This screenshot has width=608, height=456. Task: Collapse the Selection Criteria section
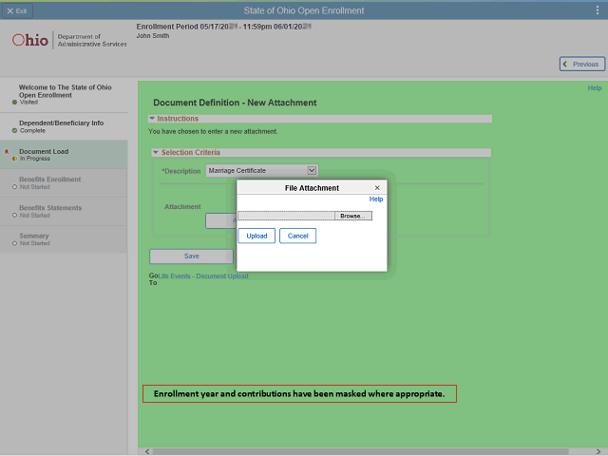point(156,152)
